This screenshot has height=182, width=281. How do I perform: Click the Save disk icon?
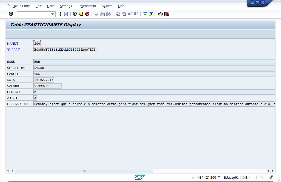pos(66,14)
